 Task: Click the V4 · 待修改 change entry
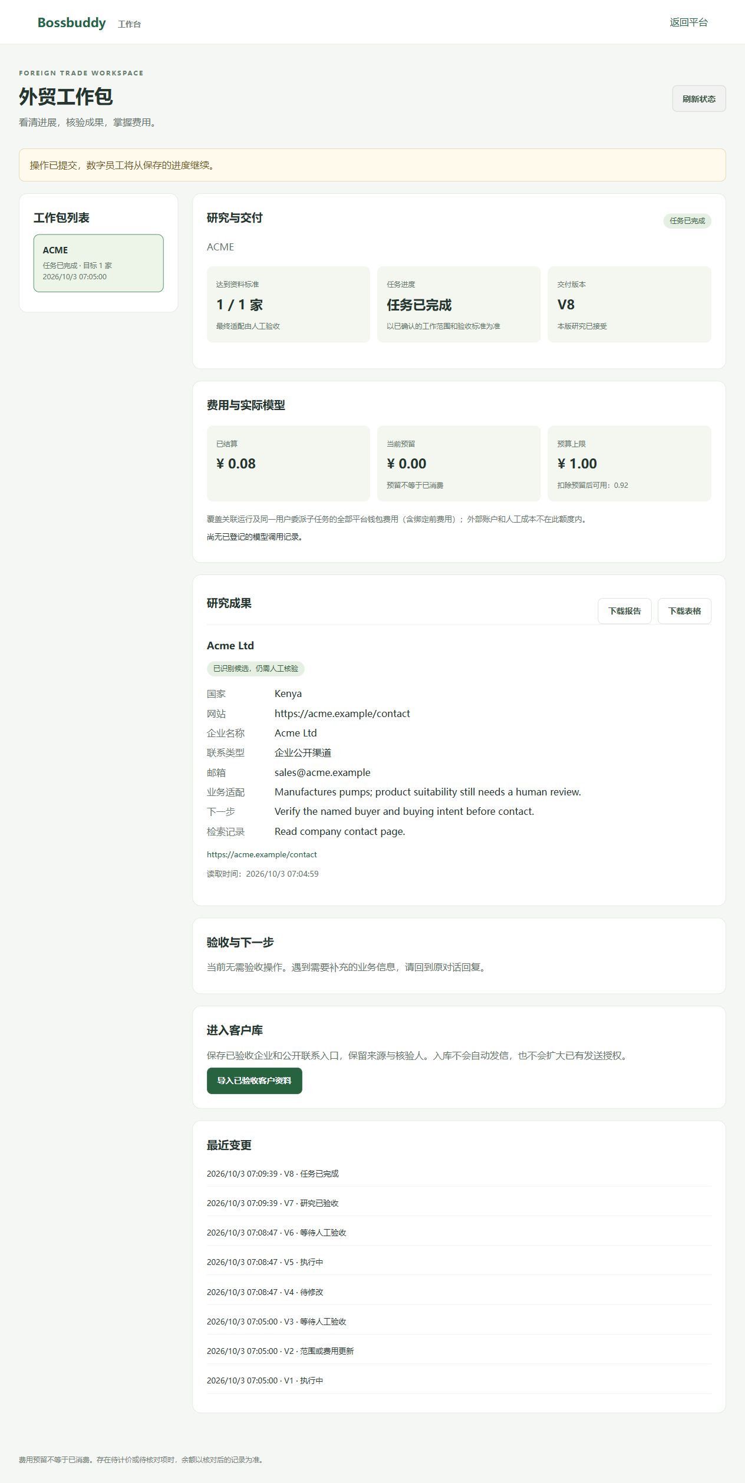tap(265, 1292)
